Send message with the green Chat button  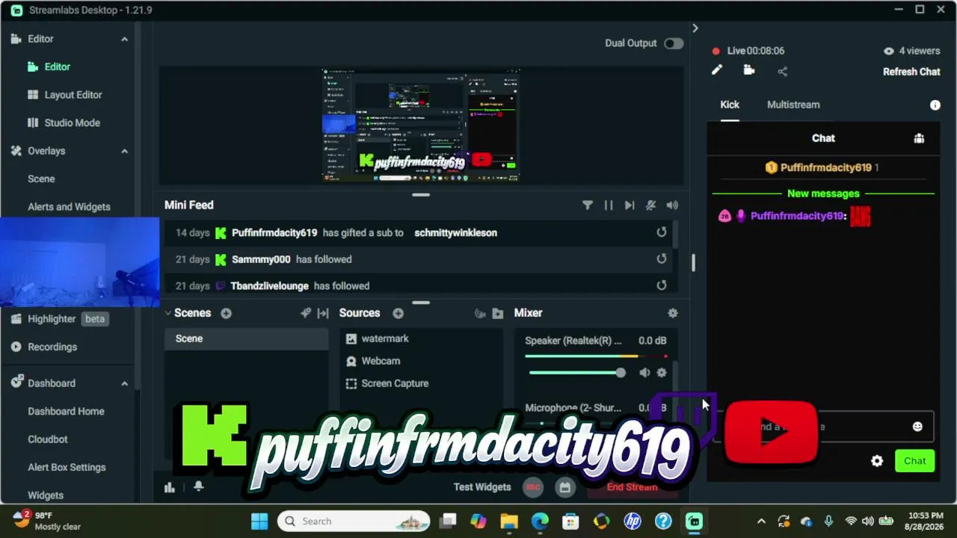click(915, 461)
